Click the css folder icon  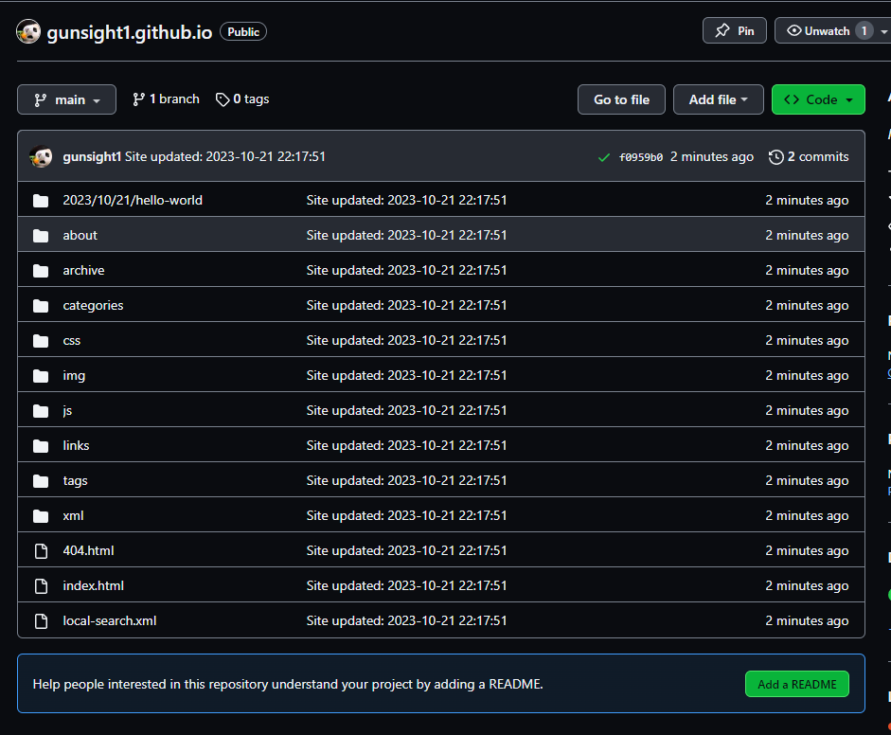(x=41, y=340)
